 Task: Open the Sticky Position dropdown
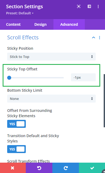[x=52, y=57]
